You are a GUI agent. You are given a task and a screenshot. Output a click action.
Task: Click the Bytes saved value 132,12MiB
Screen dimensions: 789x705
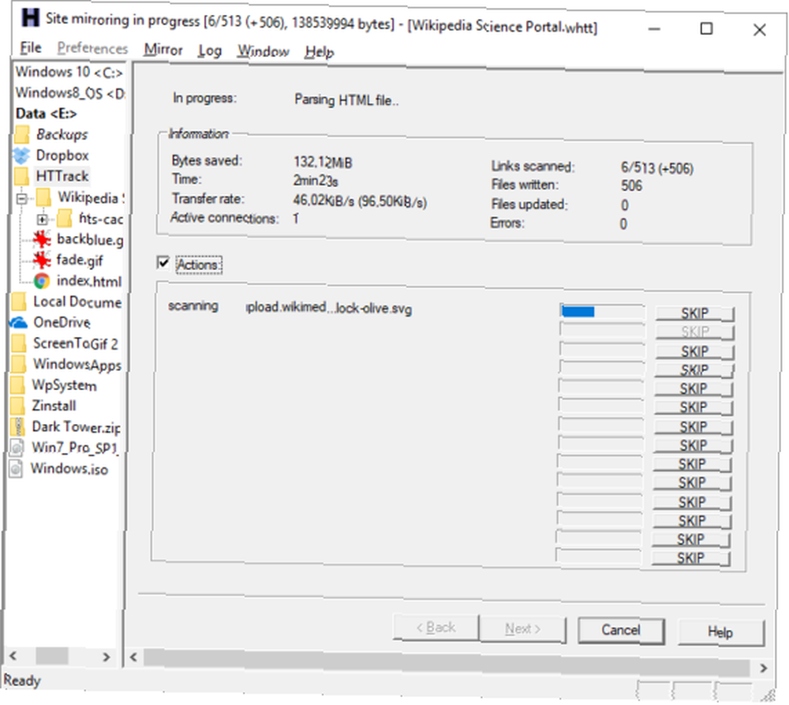[x=323, y=162]
